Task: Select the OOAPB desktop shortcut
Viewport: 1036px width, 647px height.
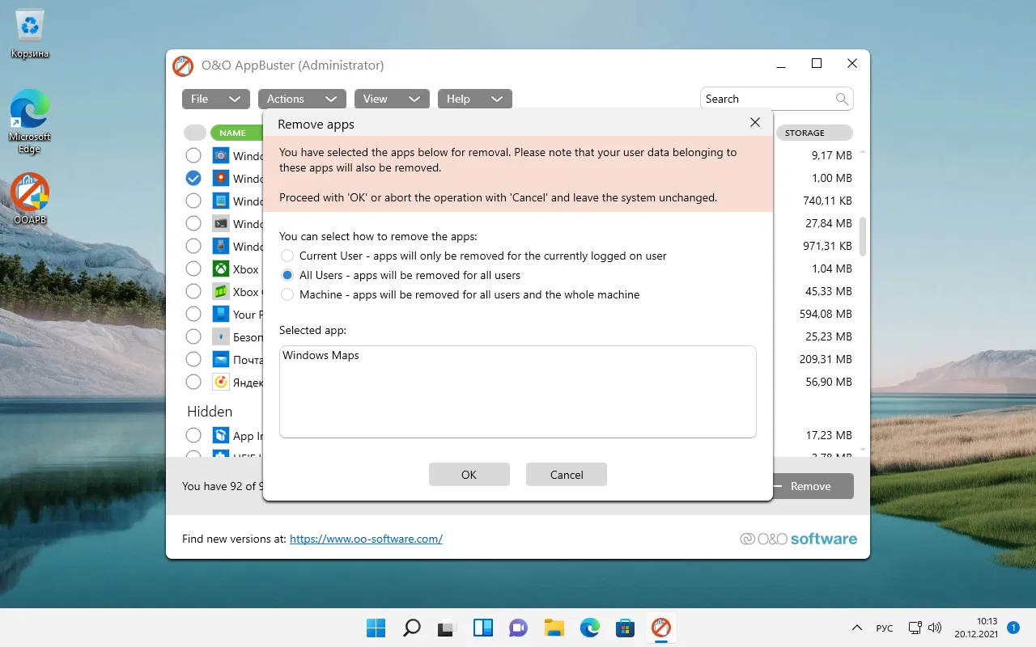Action: click(30, 199)
